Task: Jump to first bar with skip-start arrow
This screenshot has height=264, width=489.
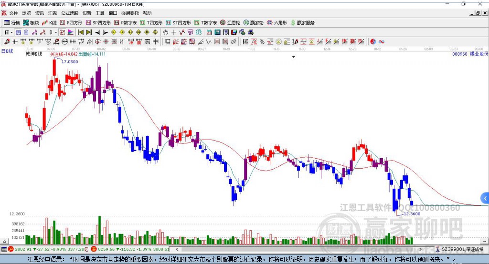Action: 80,32
